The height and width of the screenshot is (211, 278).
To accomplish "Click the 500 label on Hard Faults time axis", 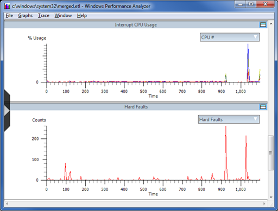I will tap(143, 189).
